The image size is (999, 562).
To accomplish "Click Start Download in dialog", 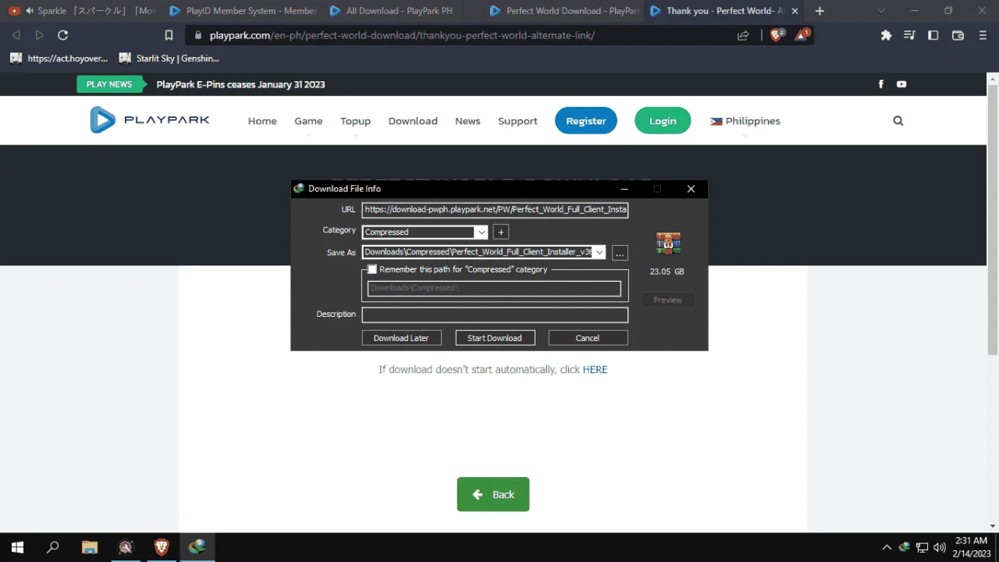I will [x=495, y=338].
